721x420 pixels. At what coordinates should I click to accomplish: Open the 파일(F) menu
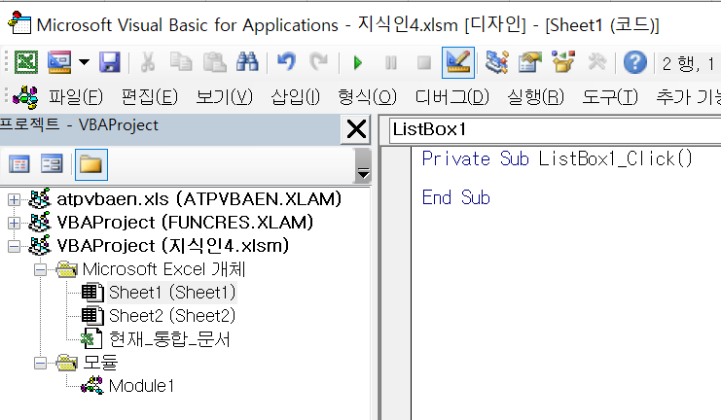pos(76,97)
